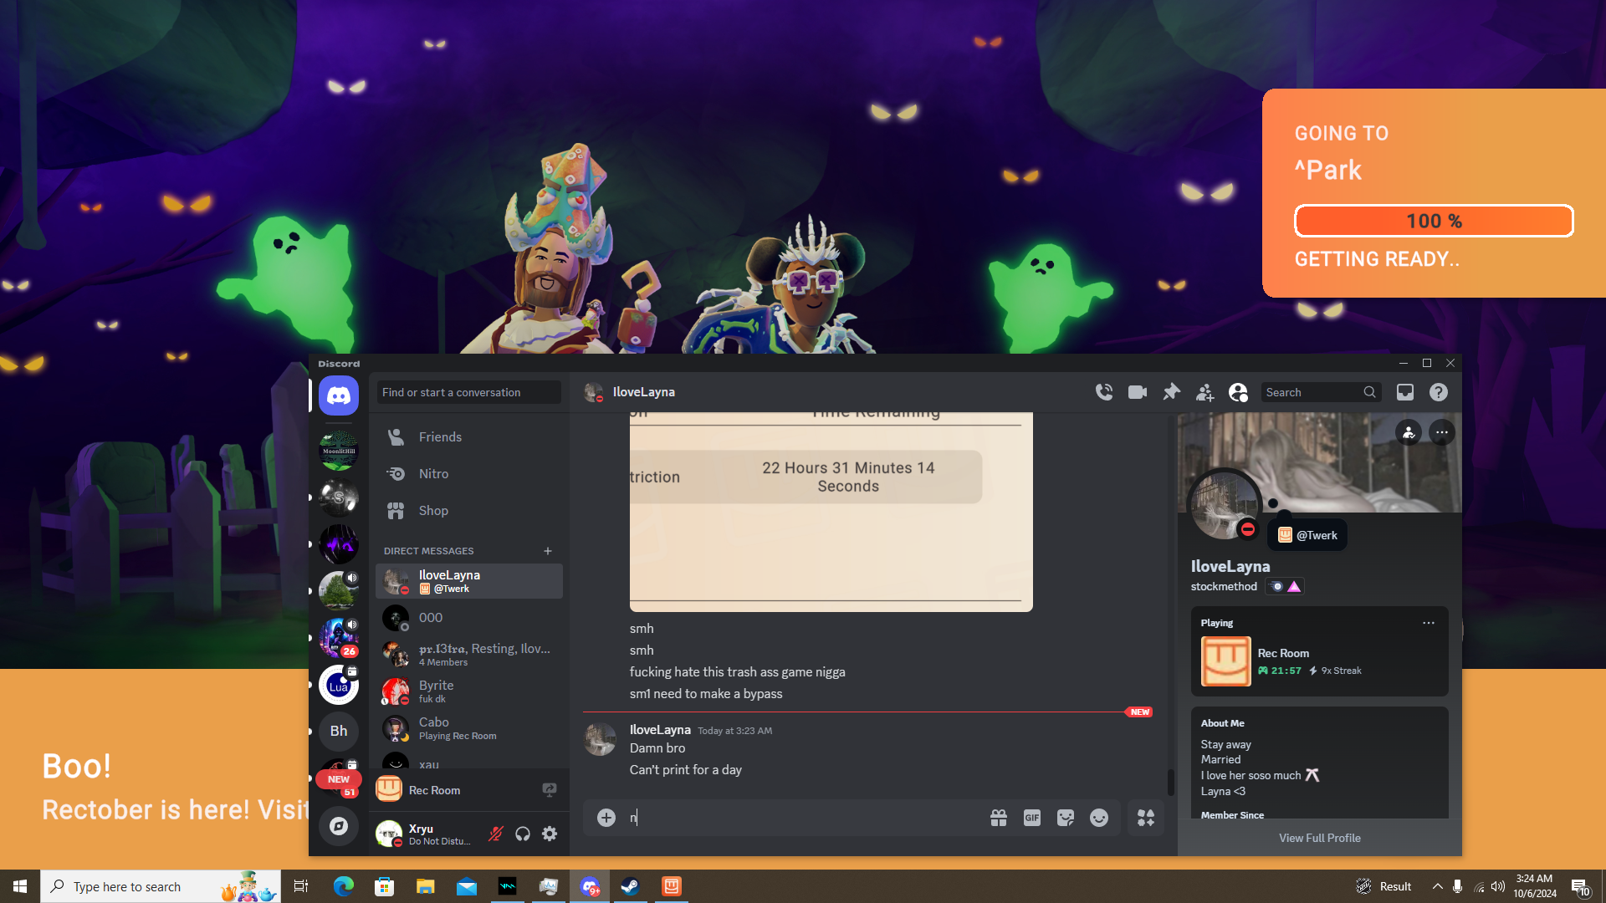Open the Playing activity more options

click(x=1429, y=623)
